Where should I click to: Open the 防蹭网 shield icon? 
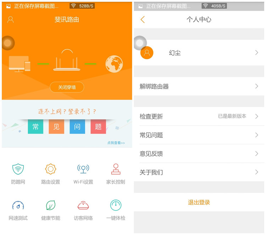pyautogui.click(x=18, y=169)
